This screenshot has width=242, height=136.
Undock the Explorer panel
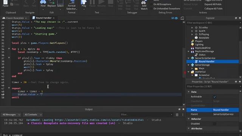pyautogui.click(x=236, y=18)
